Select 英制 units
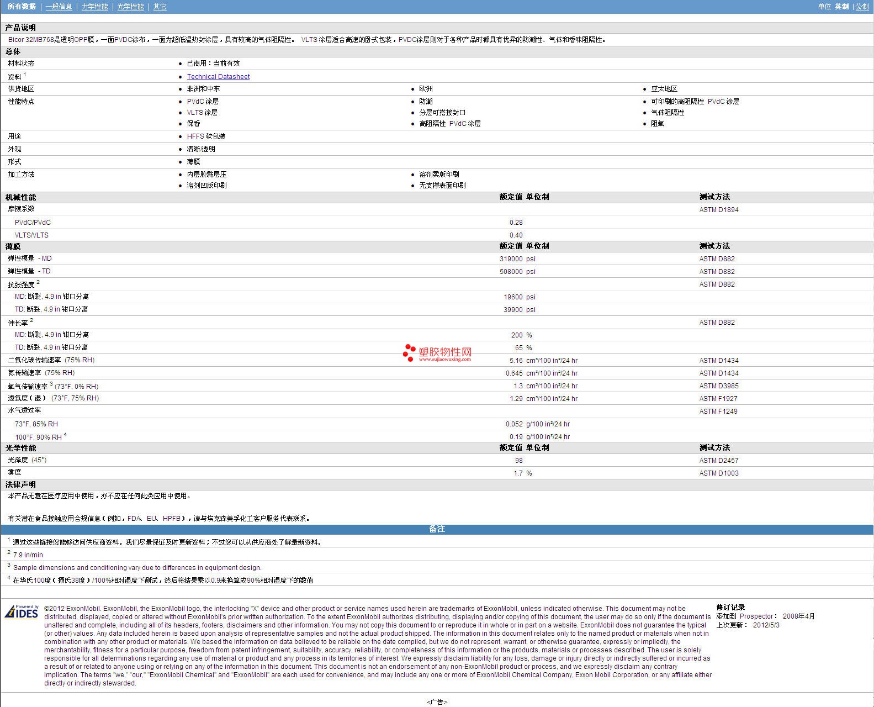The width and height of the screenshot is (874, 707). [x=841, y=7]
